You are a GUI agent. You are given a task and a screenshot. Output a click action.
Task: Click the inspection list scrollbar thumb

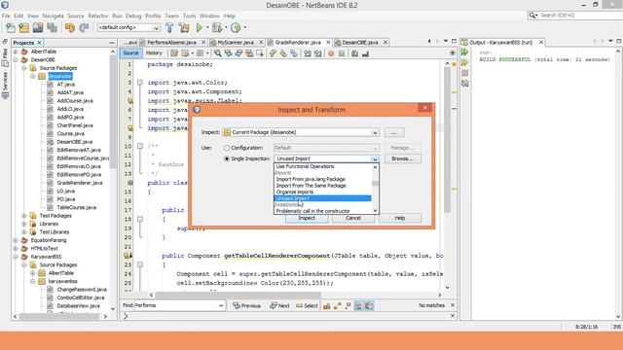375,184
